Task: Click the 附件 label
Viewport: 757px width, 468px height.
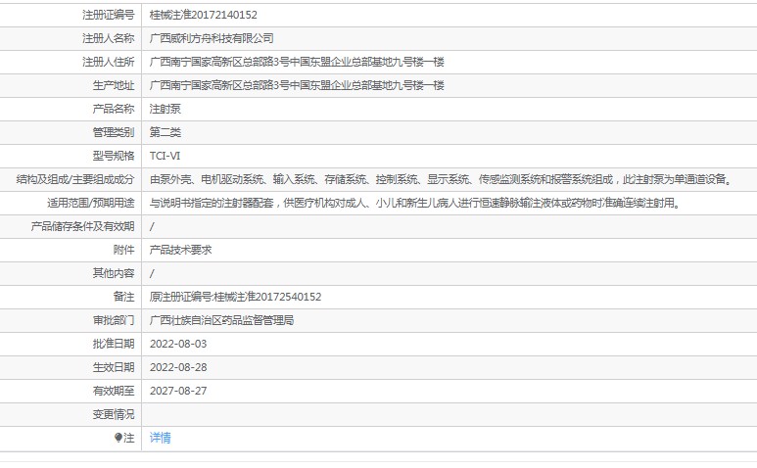Action: (123, 250)
